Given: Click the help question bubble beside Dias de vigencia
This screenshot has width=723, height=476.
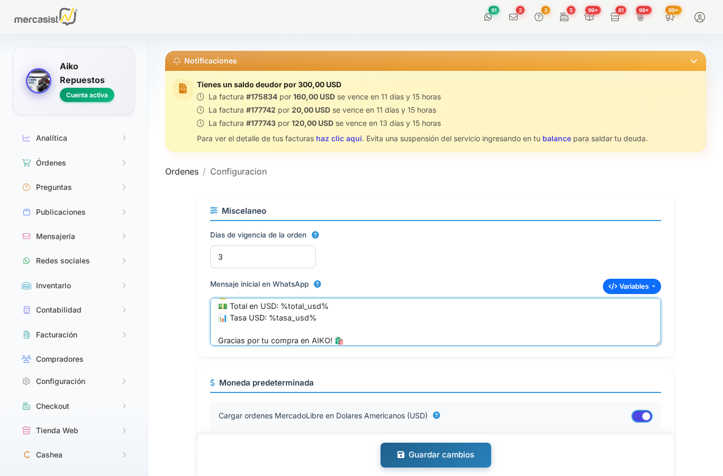Looking at the screenshot, I should point(315,234).
